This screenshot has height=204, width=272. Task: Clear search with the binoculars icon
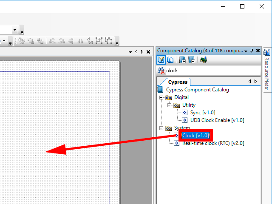pyautogui.click(x=161, y=71)
